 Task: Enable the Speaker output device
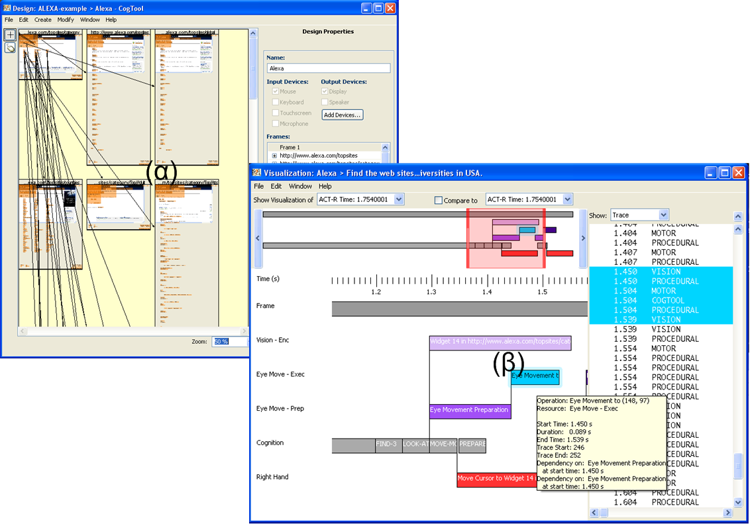(x=324, y=102)
